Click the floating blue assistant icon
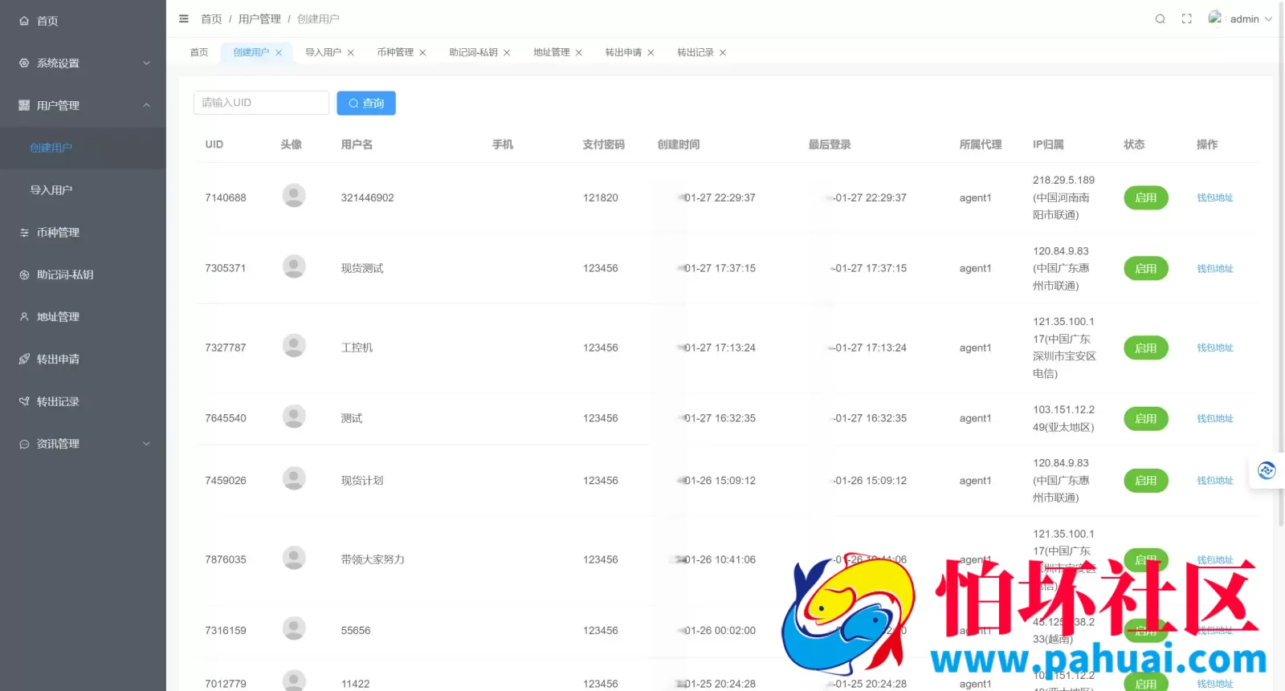 (1267, 470)
